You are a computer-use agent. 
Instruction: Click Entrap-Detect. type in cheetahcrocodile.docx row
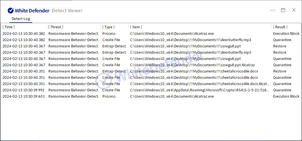pyautogui.click(x=115, y=71)
